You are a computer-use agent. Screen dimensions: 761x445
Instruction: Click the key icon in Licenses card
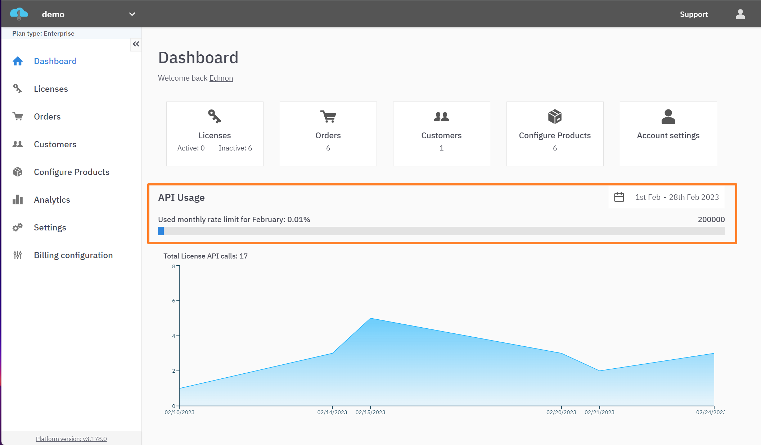(215, 116)
